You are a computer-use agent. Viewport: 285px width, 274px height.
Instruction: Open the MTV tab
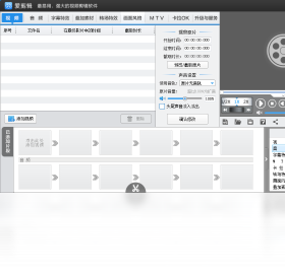[157, 18]
